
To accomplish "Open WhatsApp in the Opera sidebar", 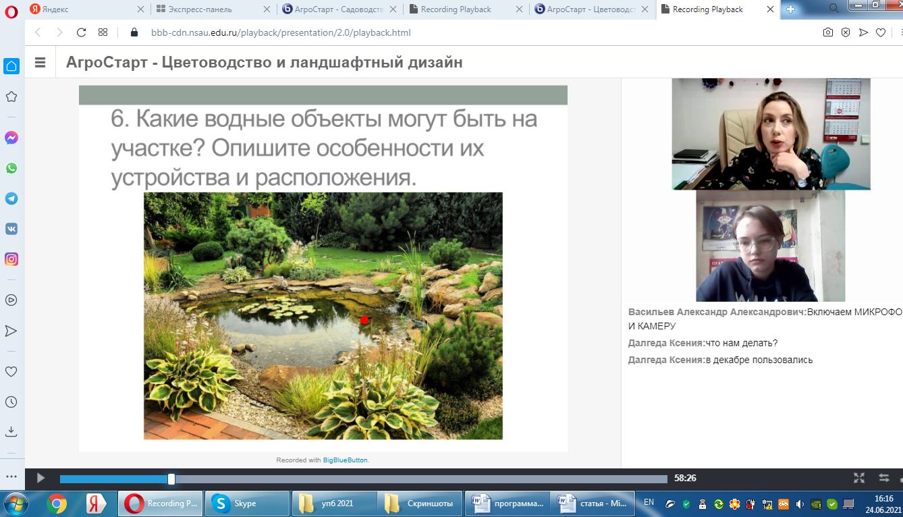I will 11,168.
